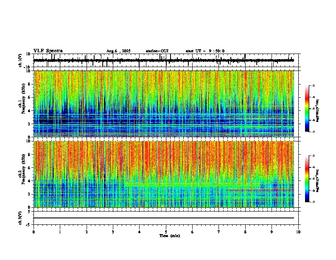Select the "Aug.6 , 2025" date label
336x260 pixels.
tap(118, 51)
